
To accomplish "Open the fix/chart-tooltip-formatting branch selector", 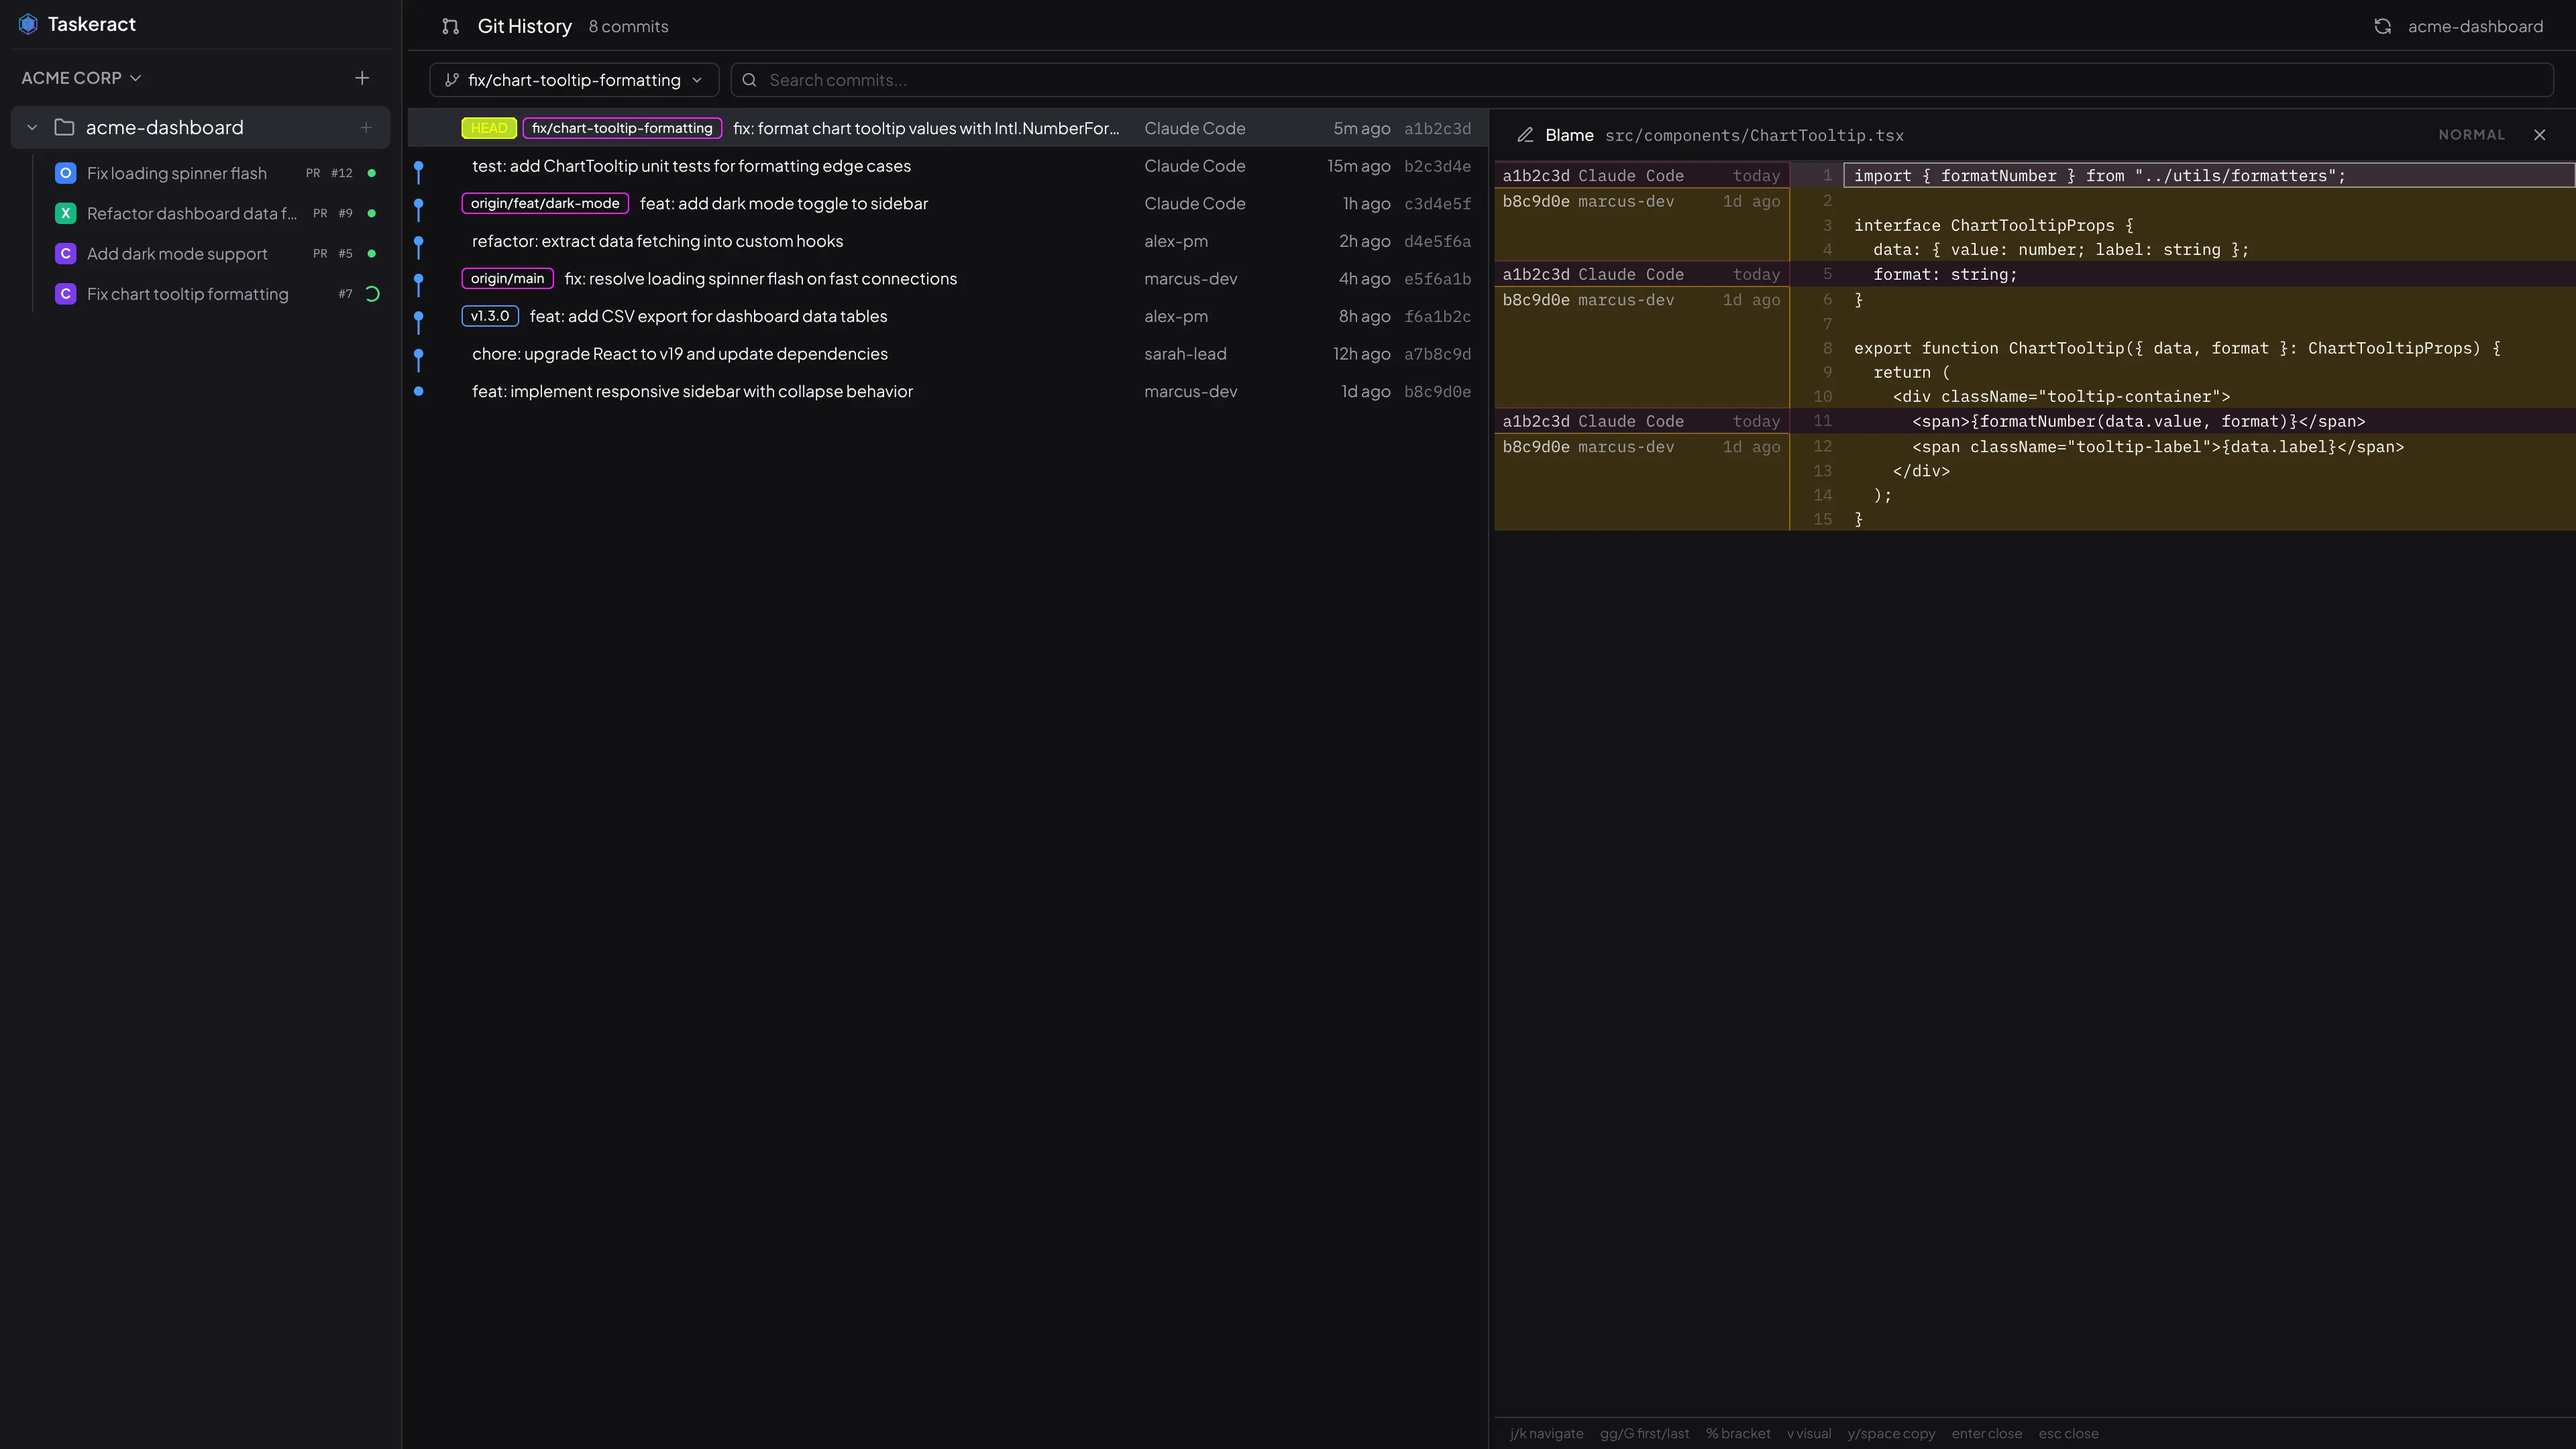I will [x=573, y=79].
